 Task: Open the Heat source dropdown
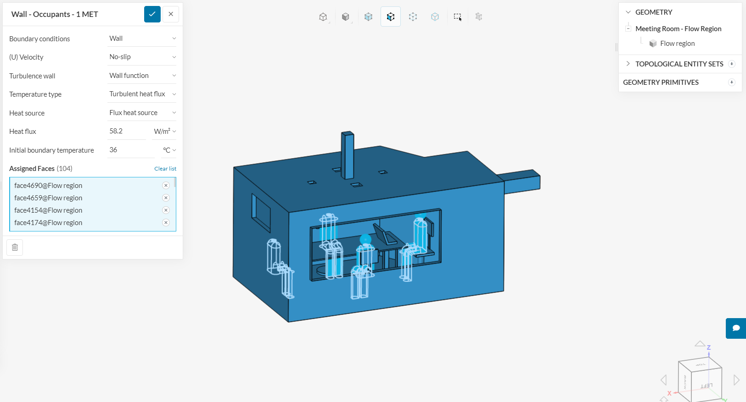pos(142,113)
